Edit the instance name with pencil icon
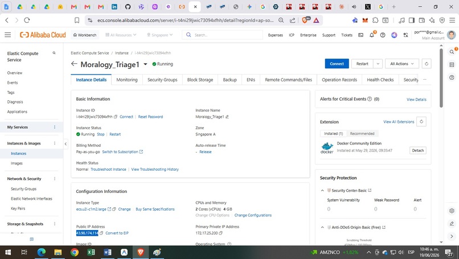This screenshot has width=459, height=259. click(x=227, y=117)
